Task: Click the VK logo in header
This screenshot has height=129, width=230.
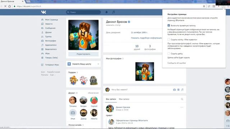Action: tap(43, 12)
